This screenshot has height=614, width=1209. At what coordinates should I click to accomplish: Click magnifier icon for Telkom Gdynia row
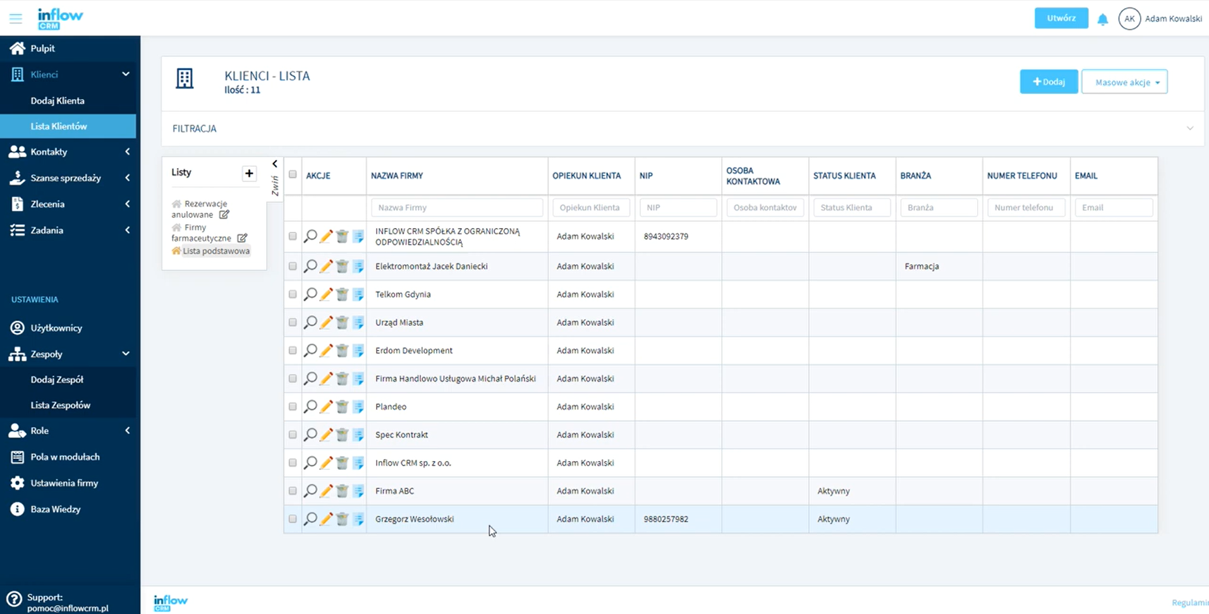point(310,294)
